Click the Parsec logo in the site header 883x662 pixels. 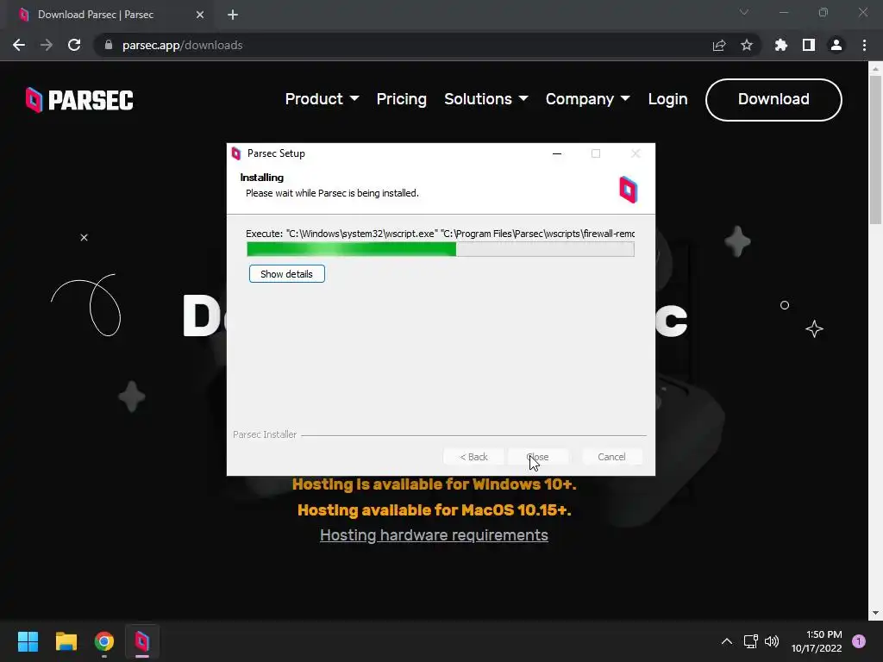tap(79, 100)
